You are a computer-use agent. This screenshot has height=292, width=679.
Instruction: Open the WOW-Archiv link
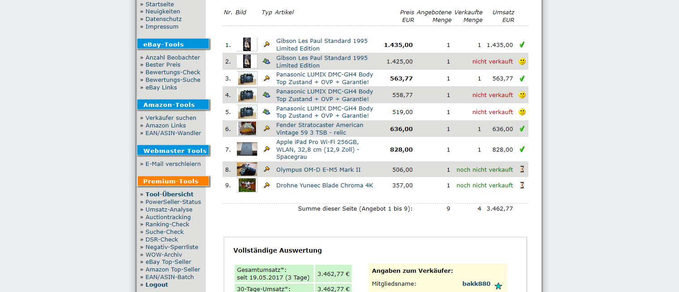tap(164, 255)
